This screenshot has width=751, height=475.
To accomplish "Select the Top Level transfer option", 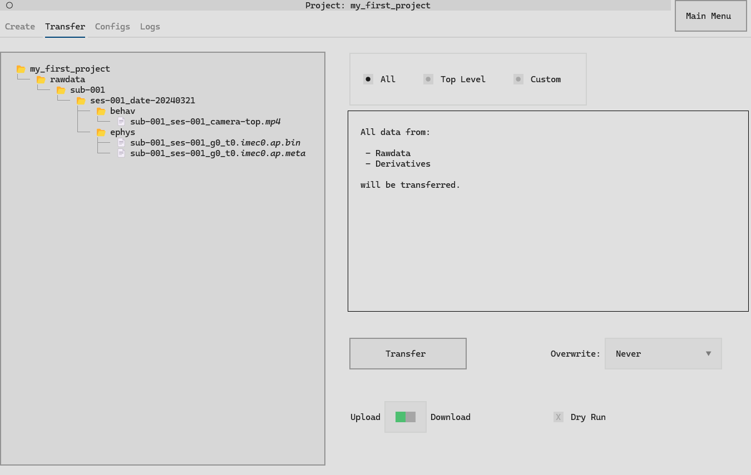I will 428,79.
